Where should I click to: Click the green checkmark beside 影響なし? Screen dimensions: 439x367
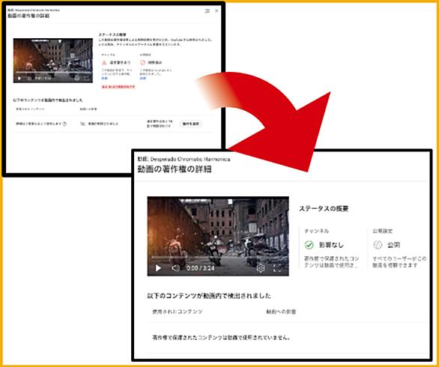pyautogui.click(x=309, y=245)
